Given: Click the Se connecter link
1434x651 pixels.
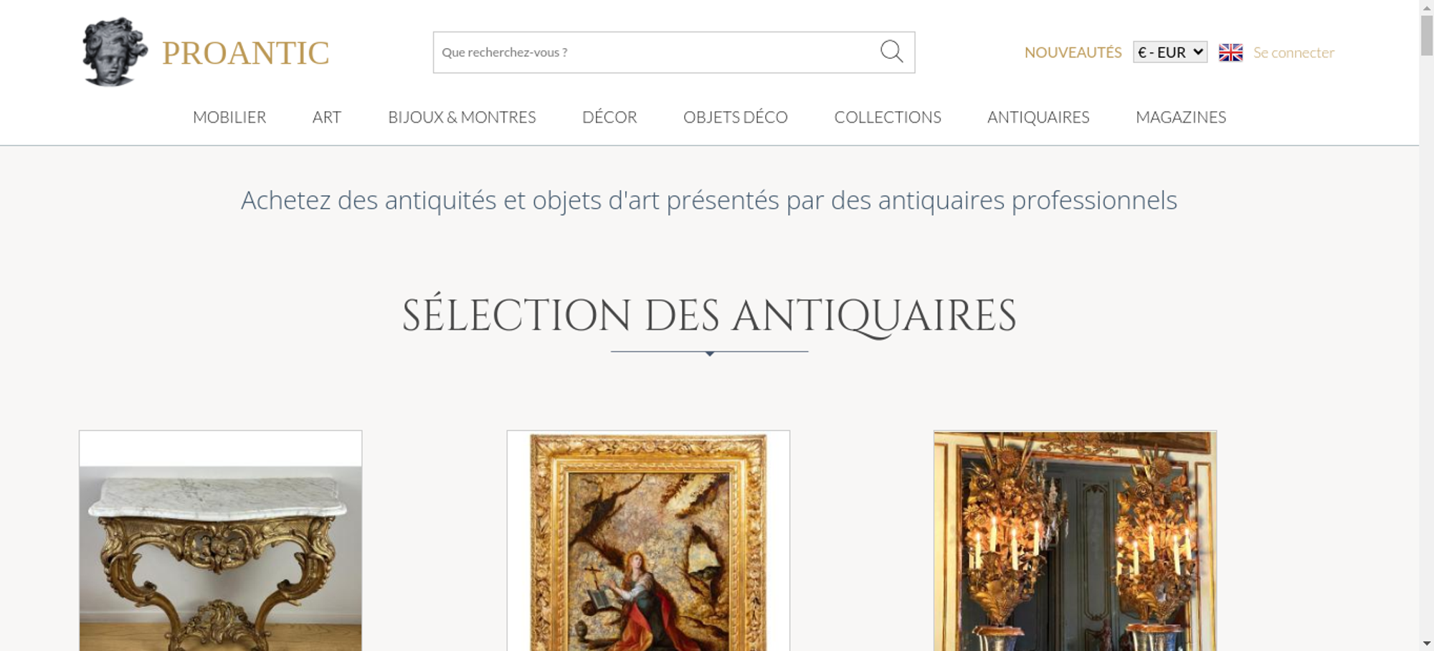Looking at the screenshot, I should [x=1293, y=52].
